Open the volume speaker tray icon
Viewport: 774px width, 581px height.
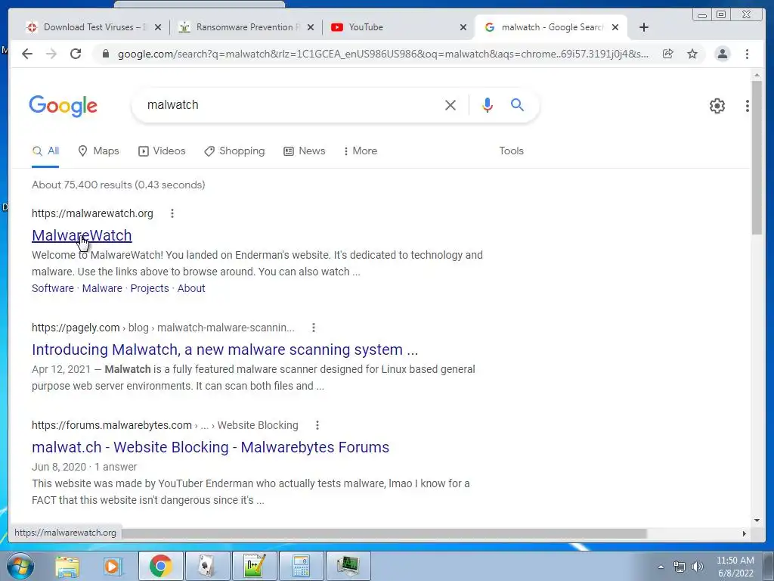698,567
